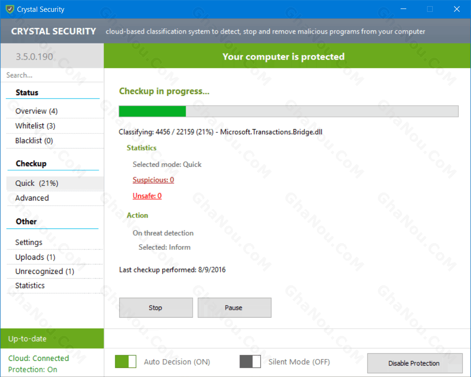Click the Classifying file status line

[220, 132]
